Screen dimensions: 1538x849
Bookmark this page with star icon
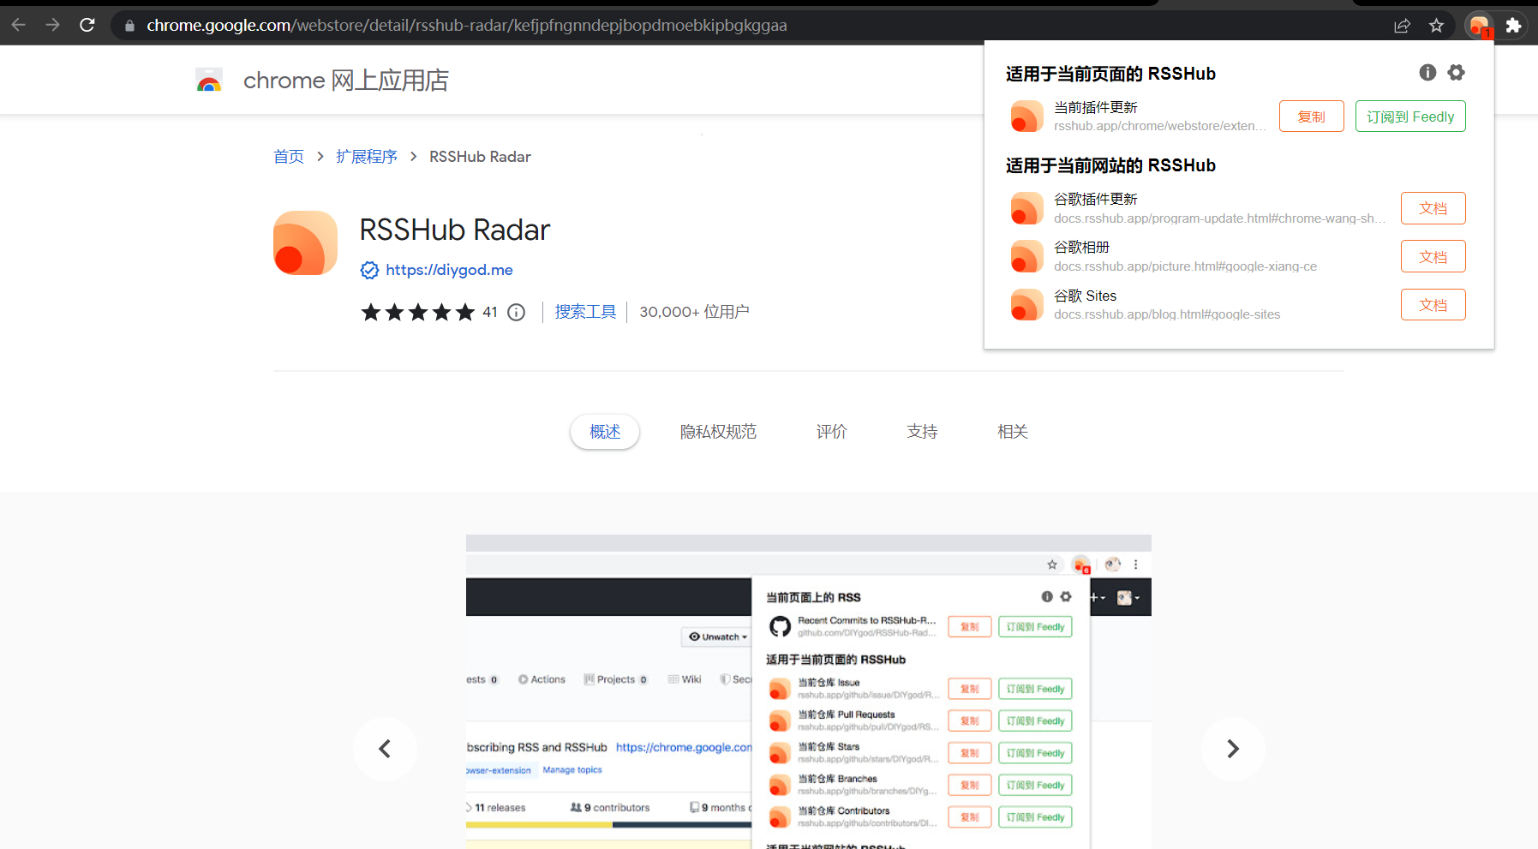tap(1437, 26)
